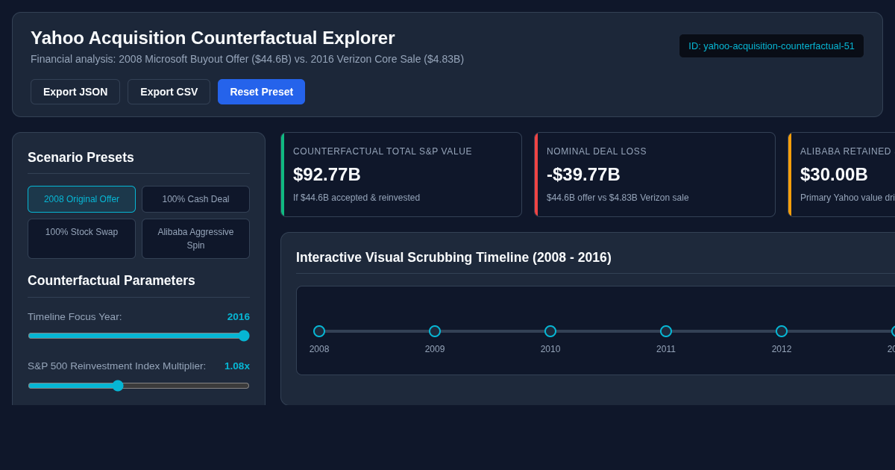Click the -$39.77B nominal deal loss value
895x470 pixels.
click(583, 175)
